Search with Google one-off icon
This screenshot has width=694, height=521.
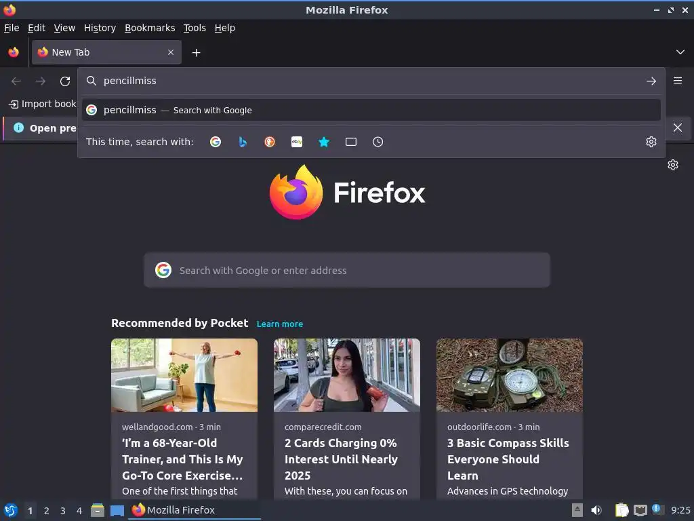click(x=216, y=142)
